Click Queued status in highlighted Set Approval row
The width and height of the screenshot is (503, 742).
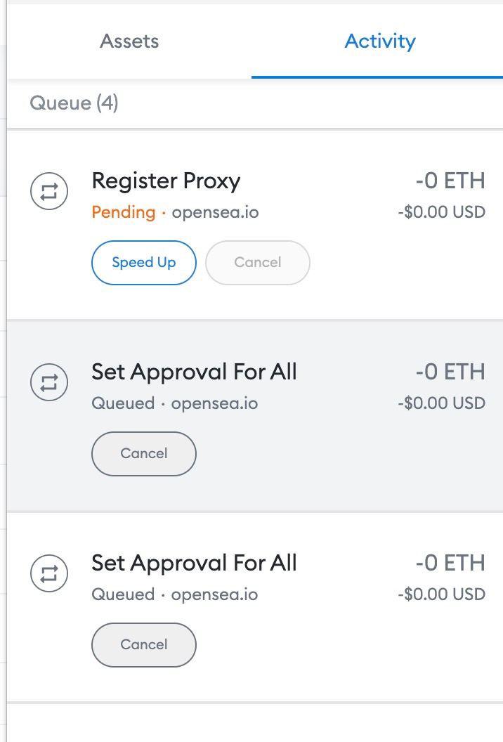(x=123, y=403)
